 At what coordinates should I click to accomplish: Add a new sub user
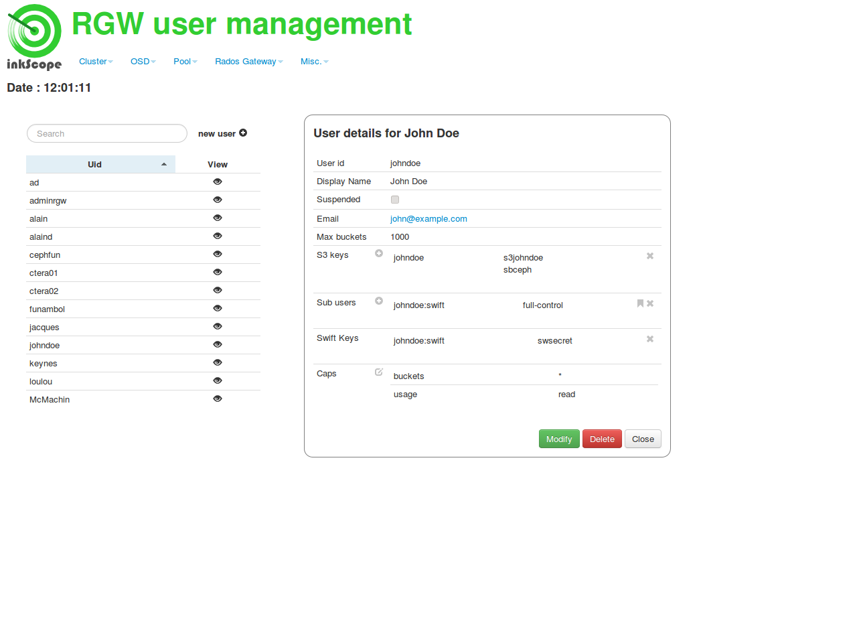(x=379, y=301)
